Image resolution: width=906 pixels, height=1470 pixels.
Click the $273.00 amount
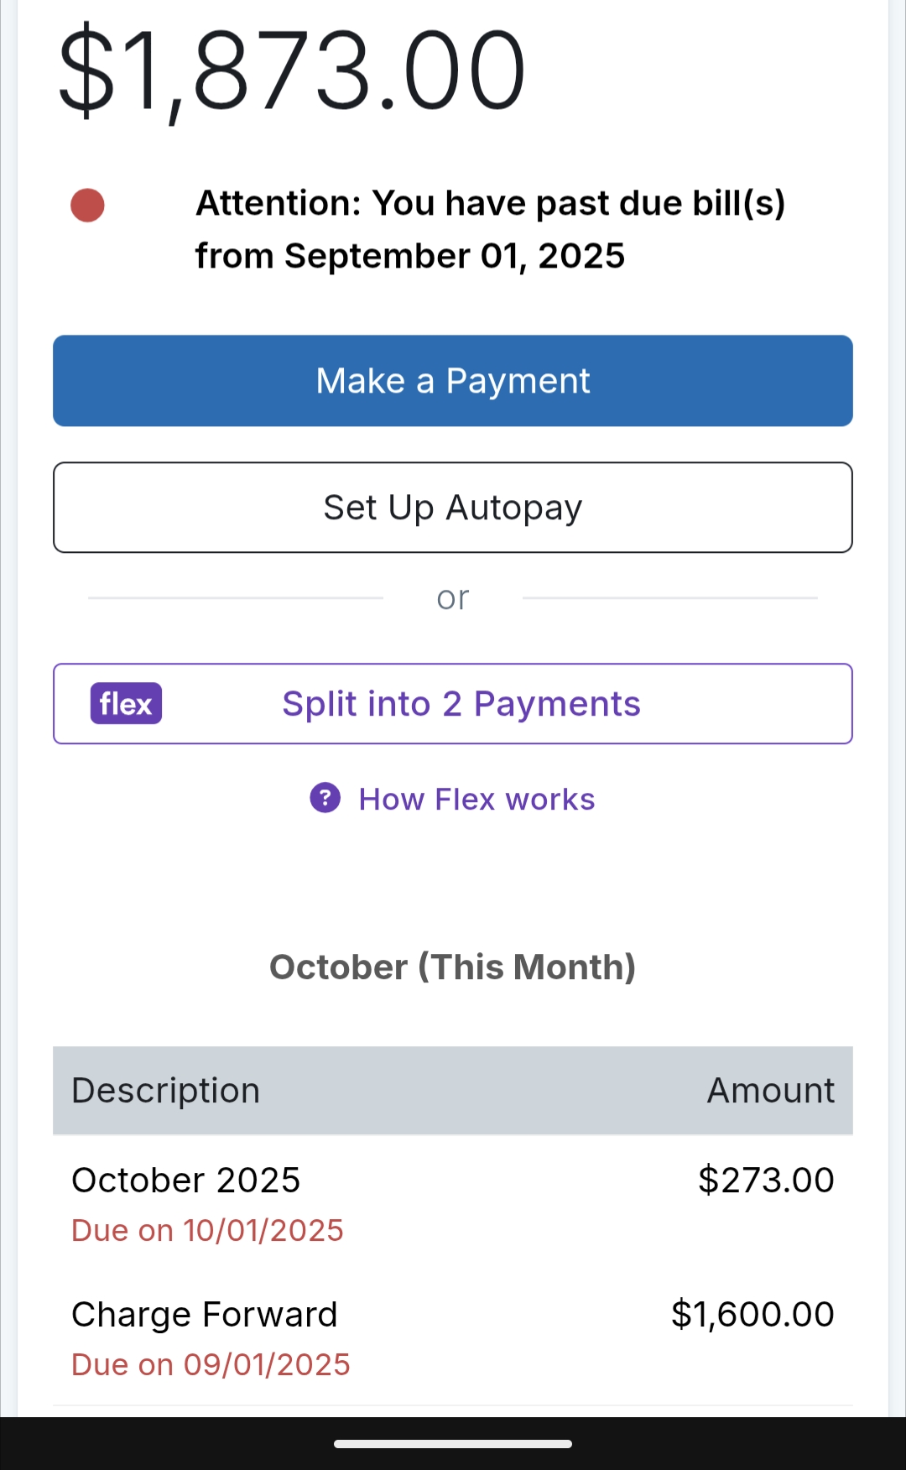point(766,1181)
